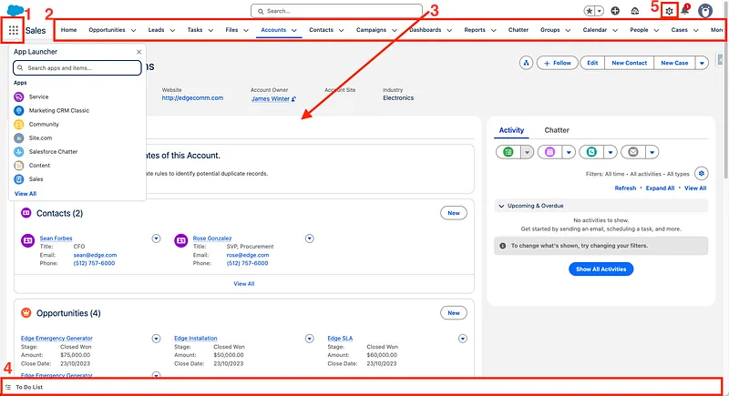Go to the Home tab
This screenshot has height=396, width=729.
click(x=69, y=30)
